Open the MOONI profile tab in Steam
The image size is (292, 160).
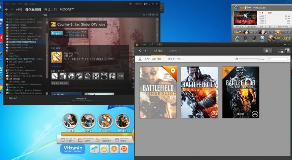tap(67, 9)
